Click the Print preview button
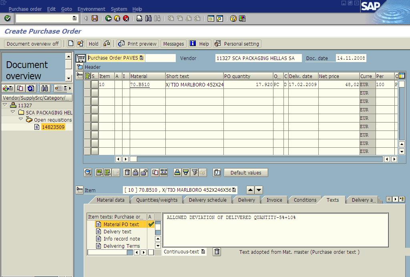Viewport: 410px width, 277px height. point(138,44)
